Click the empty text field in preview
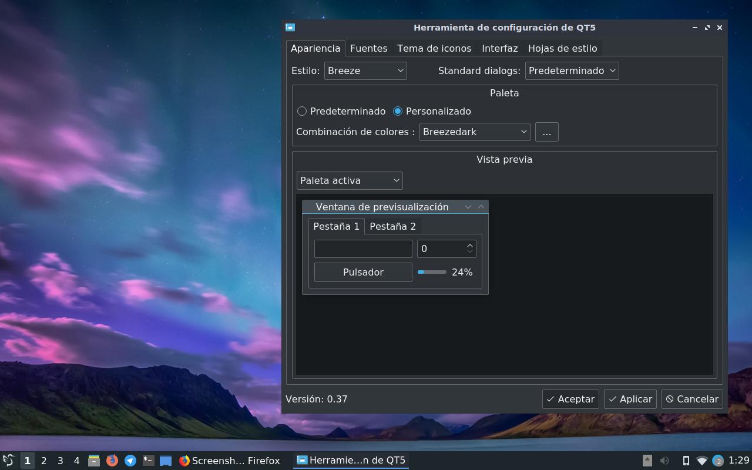Image resolution: width=752 pixels, height=470 pixels. pos(363,249)
